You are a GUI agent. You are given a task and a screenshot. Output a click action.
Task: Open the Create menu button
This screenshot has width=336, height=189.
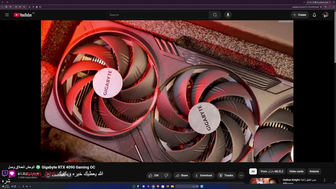point(300,15)
